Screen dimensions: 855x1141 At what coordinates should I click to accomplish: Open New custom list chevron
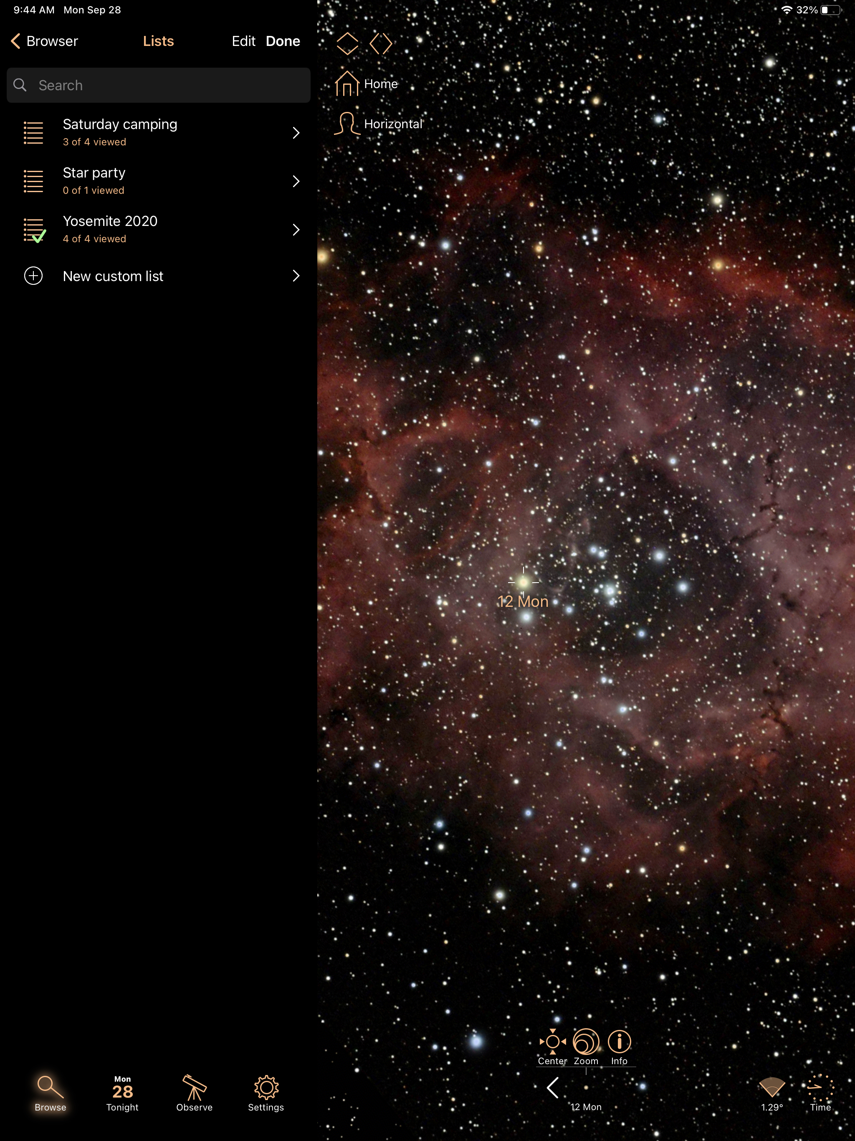tap(296, 276)
